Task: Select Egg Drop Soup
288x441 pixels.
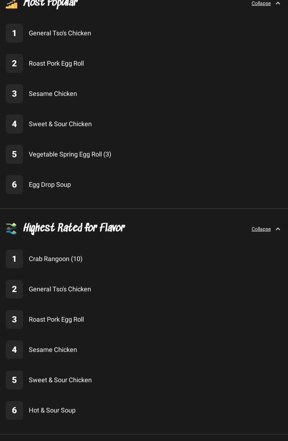Action: coord(50,185)
